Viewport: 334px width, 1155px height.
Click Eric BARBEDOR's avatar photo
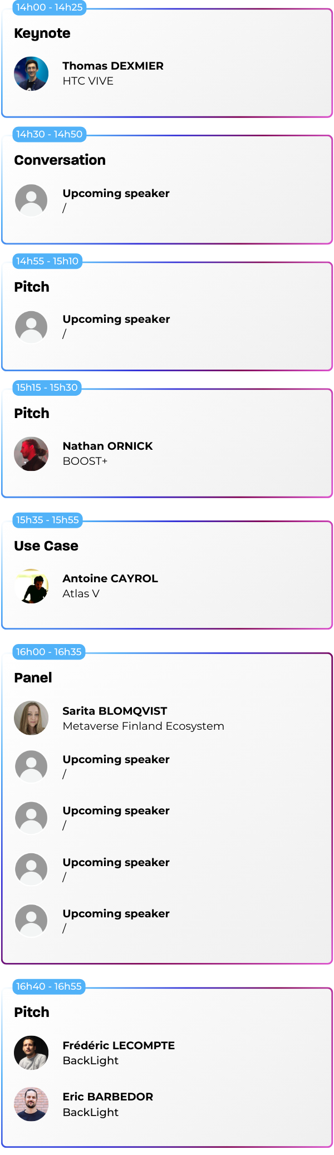click(31, 1104)
